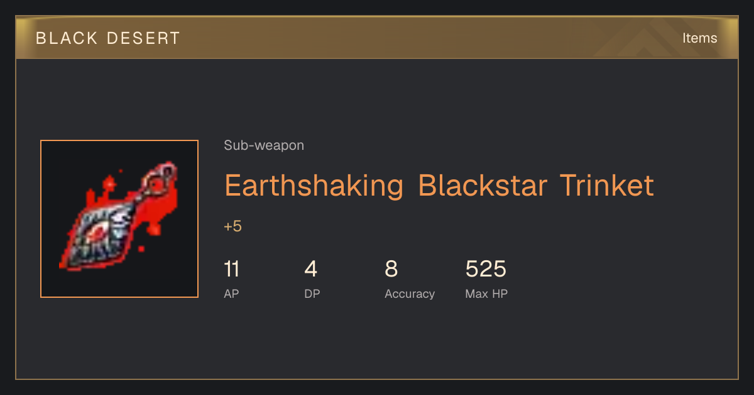Click the AP stat label

pyautogui.click(x=231, y=293)
